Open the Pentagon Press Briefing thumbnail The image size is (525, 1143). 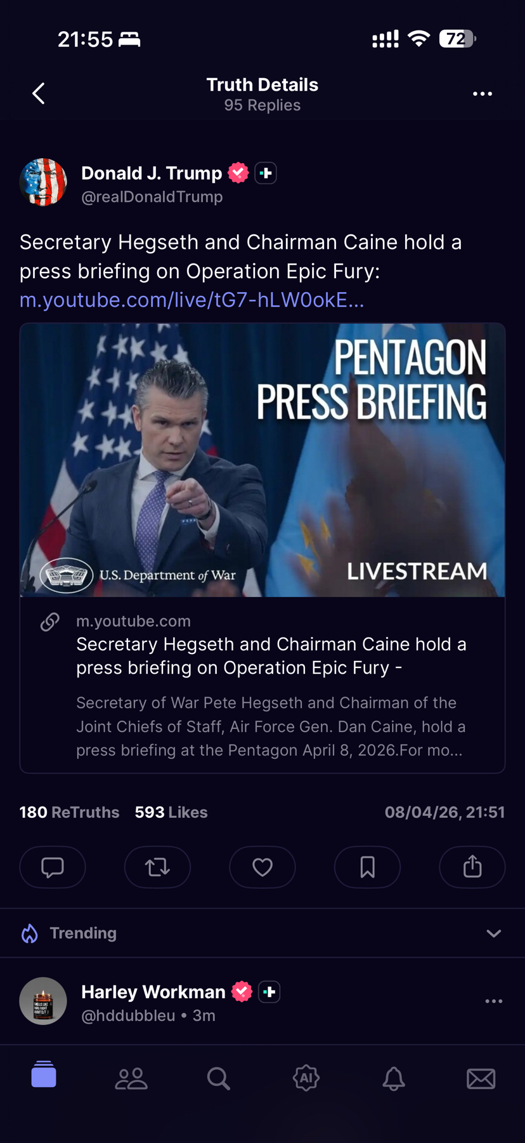coord(262,460)
